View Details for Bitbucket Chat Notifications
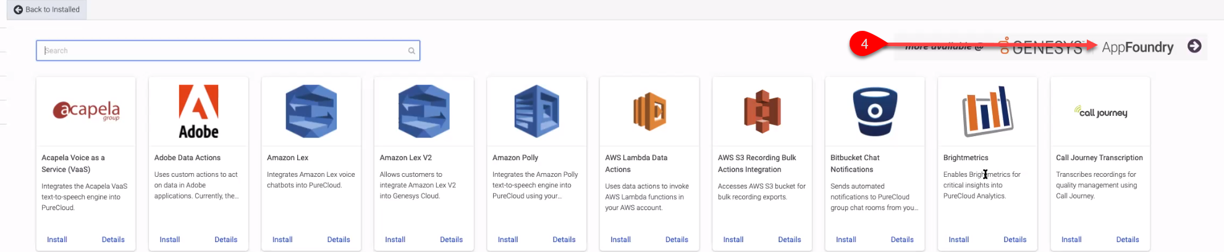 click(x=902, y=240)
